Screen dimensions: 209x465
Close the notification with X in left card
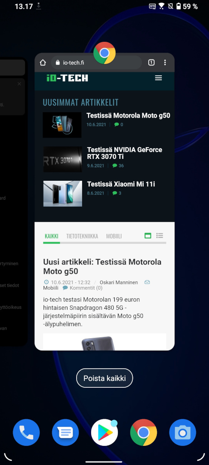click(x=19, y=84)
